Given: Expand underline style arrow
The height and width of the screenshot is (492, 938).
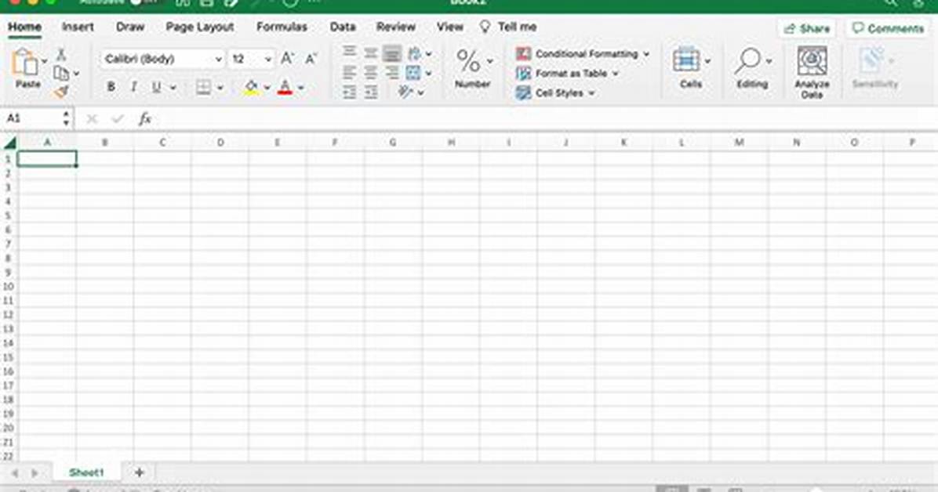Looking at the screenshot, I should [x=173, y=88].
